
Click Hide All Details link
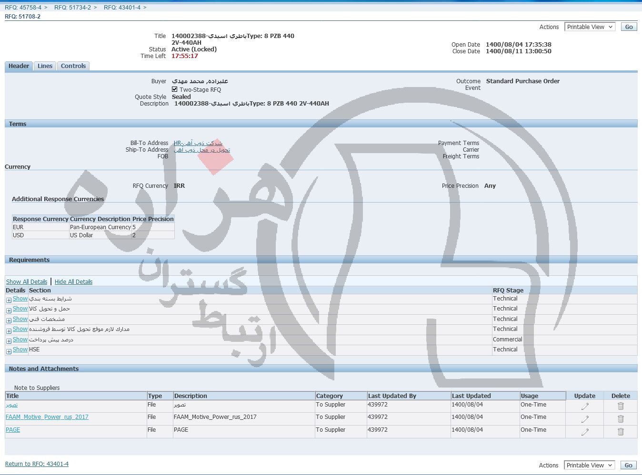coord(73,282)
